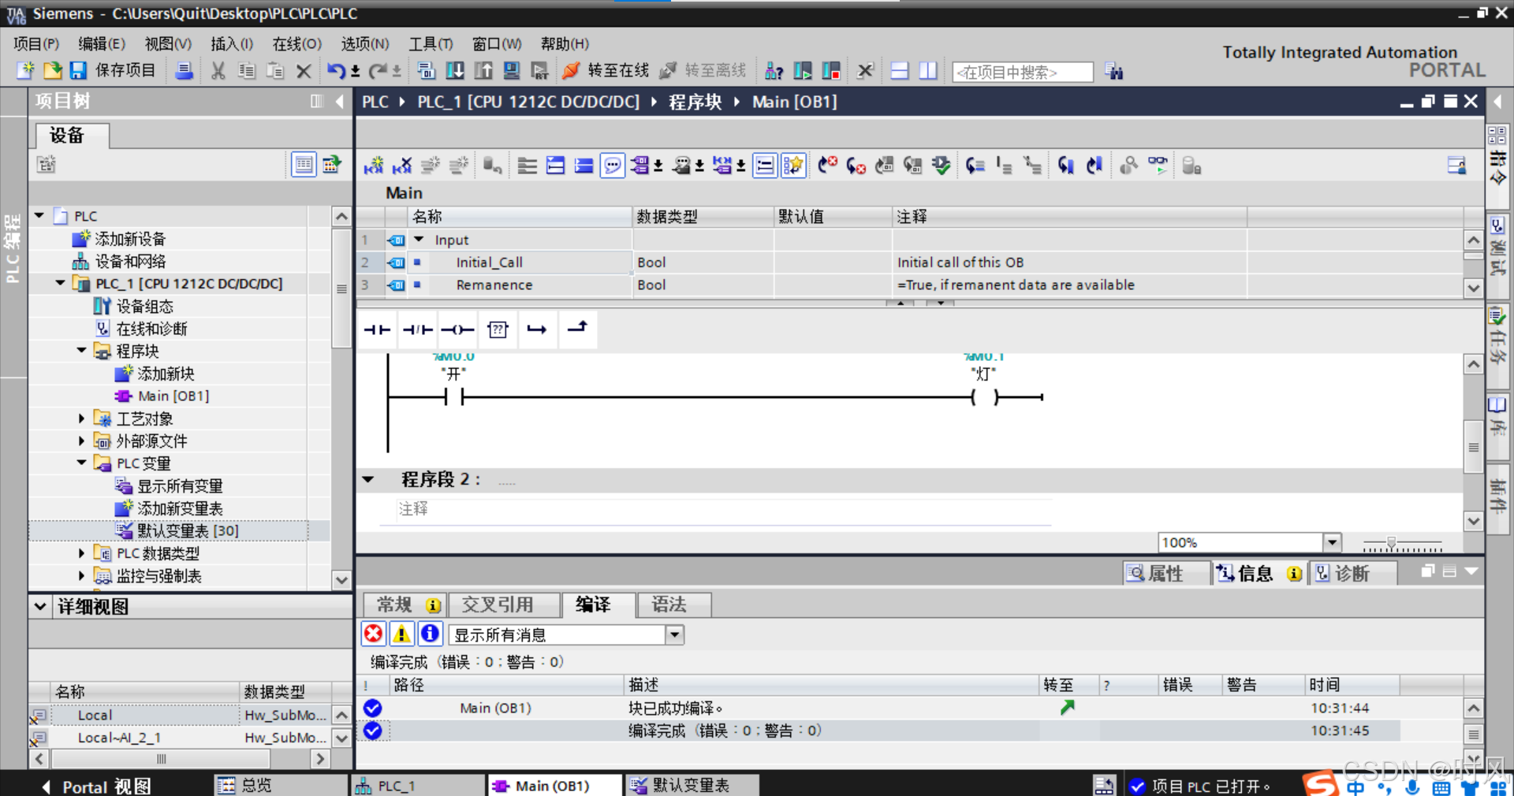1514x796 pixels.
Task: Adjust the editor zoom slider
Action: pos(1392,543)
